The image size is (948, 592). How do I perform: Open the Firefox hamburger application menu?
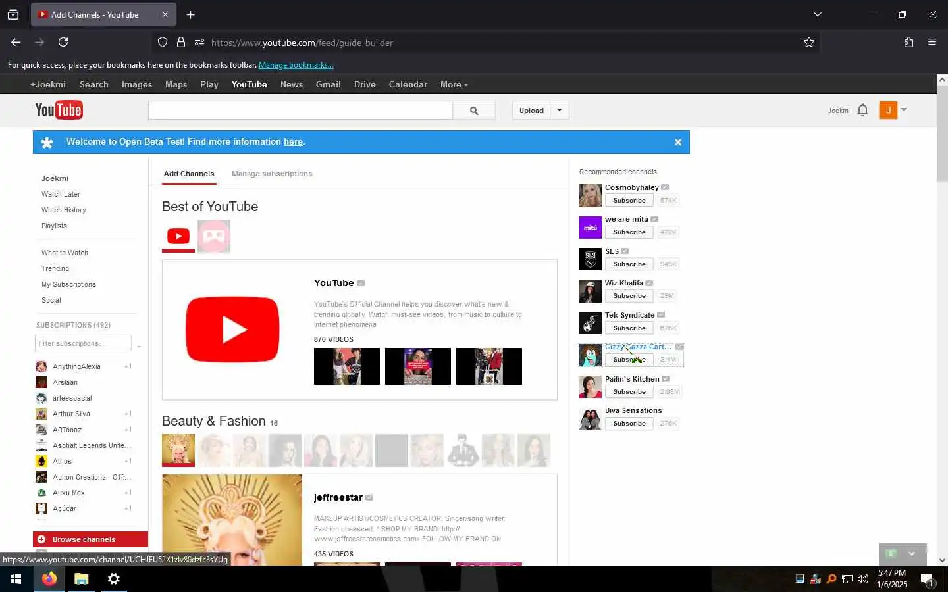pos(932,42)
